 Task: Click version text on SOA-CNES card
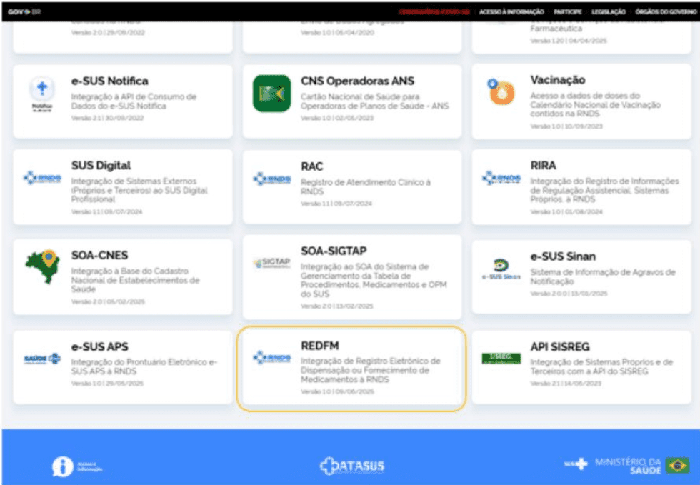(108, 302)
